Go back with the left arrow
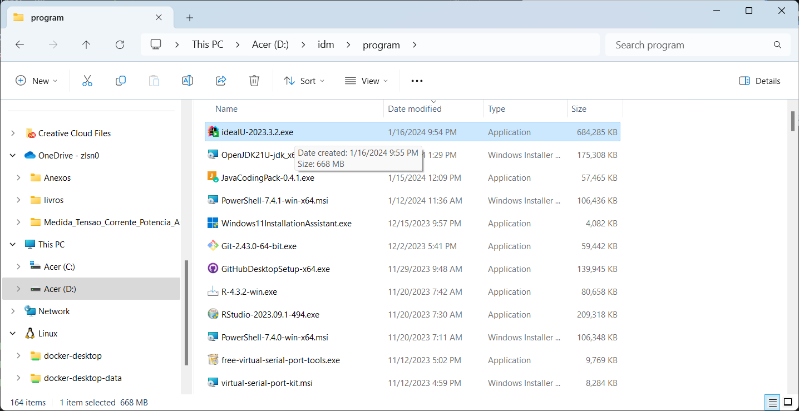This screenshot has width=799, height=411. pos(20,44)
